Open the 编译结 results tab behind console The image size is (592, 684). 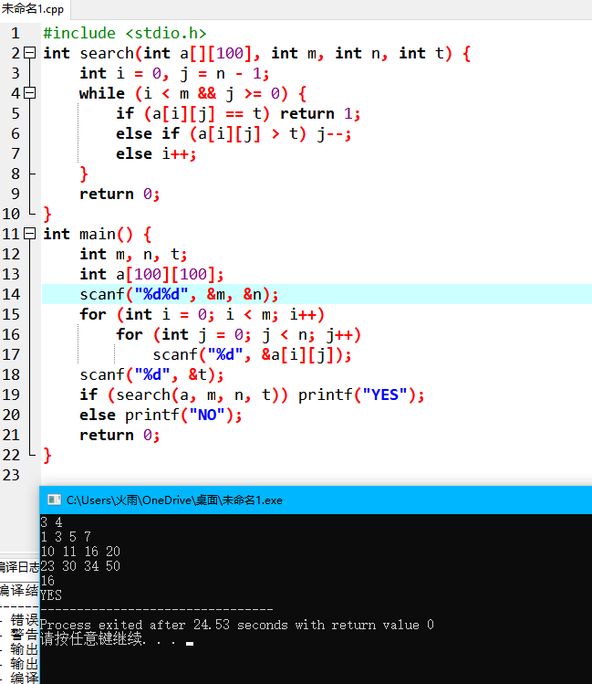pos(19,590)
